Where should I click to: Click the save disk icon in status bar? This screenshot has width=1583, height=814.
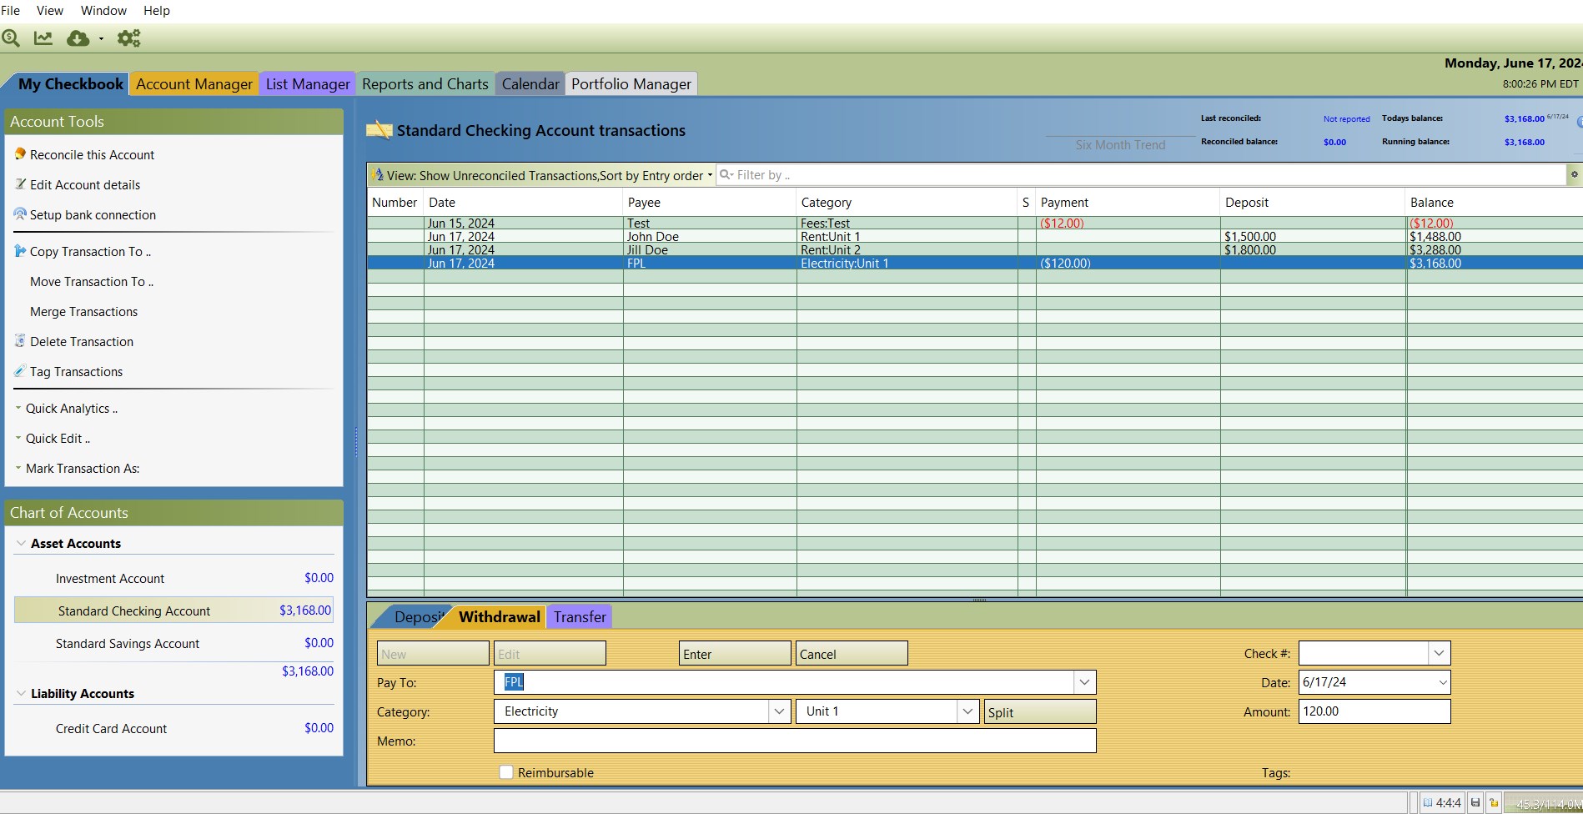pyautogui.click(x=1475, y=802)
